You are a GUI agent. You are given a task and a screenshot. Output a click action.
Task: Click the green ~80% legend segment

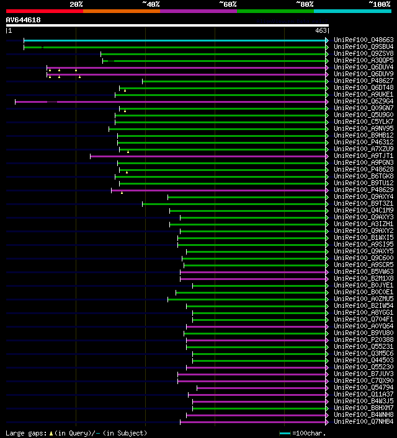275,11
